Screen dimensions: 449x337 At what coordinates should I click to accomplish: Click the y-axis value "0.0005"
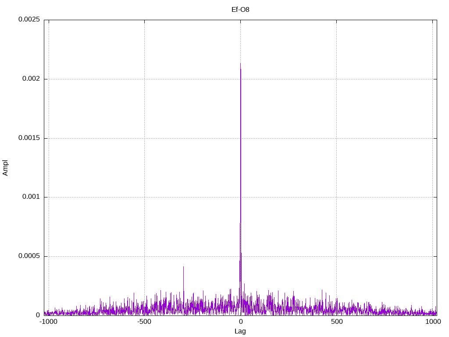point(29,256)
